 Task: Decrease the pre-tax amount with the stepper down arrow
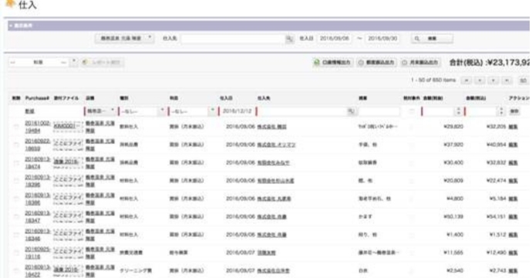coord(459,114)
